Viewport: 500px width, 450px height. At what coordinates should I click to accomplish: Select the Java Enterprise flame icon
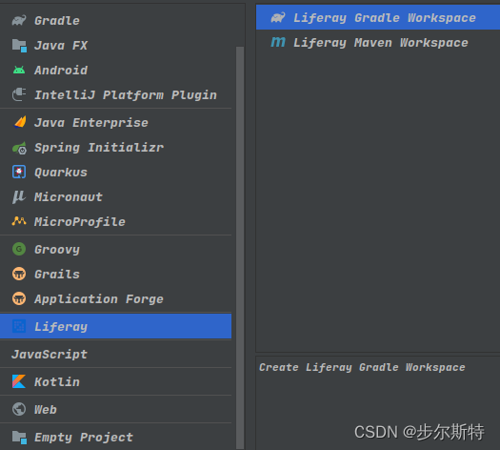pos(20,122)
